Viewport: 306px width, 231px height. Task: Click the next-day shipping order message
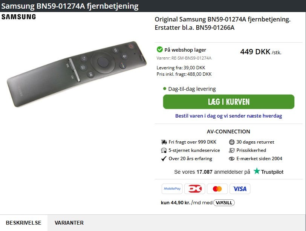point(228,116)
